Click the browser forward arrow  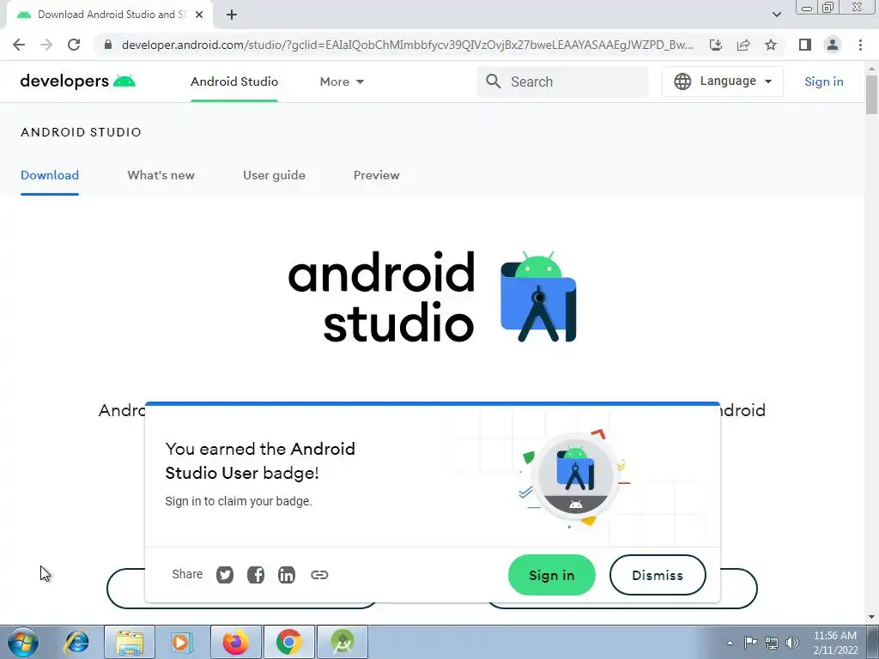click(x=46, y=45)
